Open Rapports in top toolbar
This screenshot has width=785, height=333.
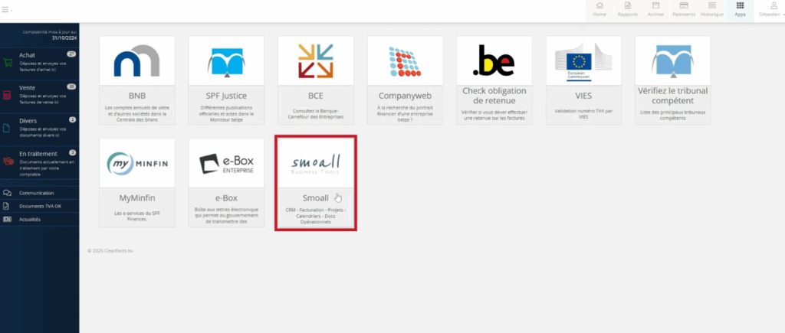pos(627,9)
